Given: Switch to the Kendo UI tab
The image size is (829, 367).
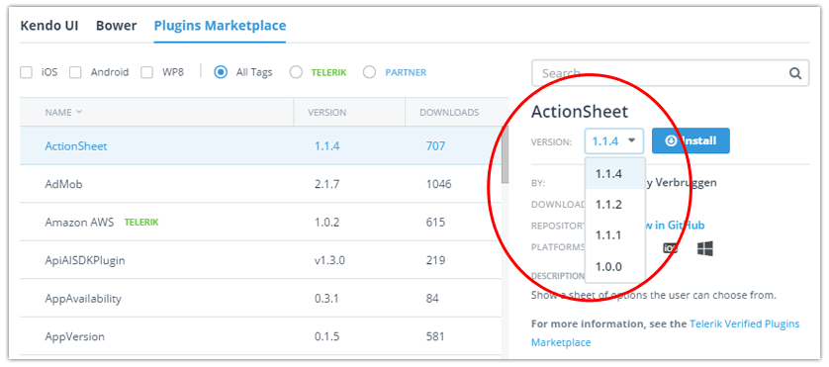Looking at the screenshot, I should [49, 26].
